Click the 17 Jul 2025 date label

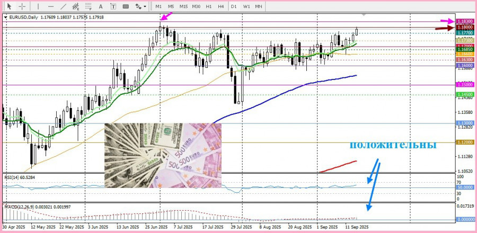tap(213, 227)
